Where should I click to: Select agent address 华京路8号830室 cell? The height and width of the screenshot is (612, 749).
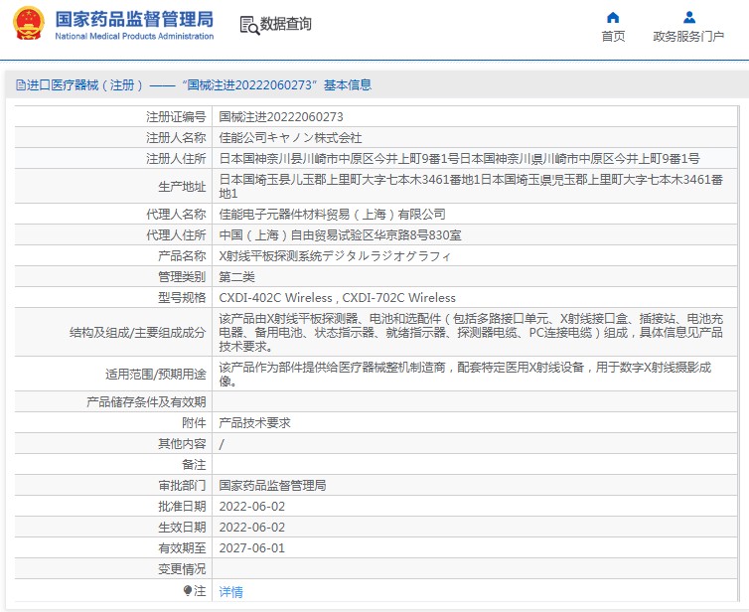pyautogui.click(x=340, y=235)
